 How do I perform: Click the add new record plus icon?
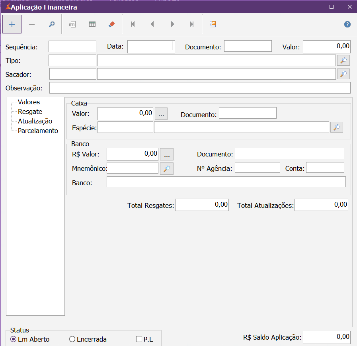pyautogui.click(x=12, y=24)
